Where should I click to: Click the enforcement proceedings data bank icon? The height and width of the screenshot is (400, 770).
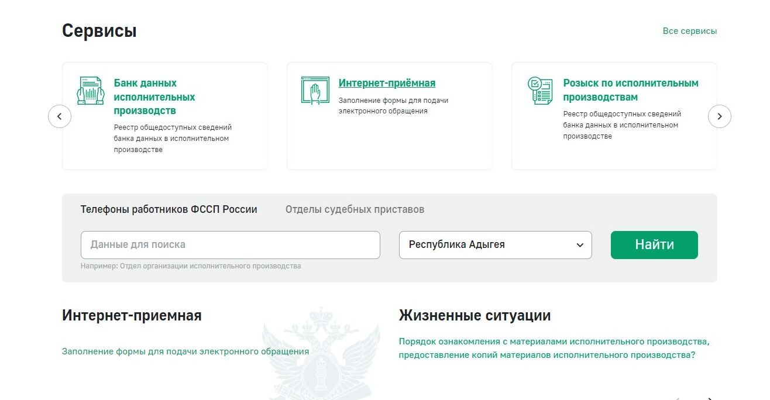coord(90,91)
